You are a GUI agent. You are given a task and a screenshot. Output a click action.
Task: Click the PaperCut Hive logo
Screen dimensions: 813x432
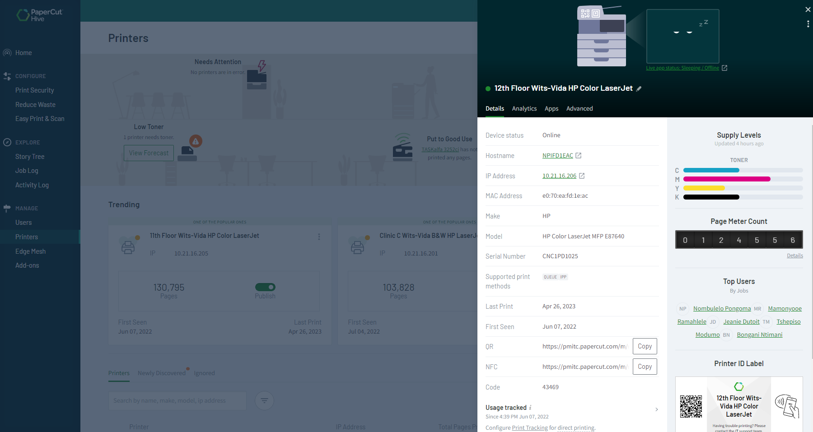click(40, 15)
